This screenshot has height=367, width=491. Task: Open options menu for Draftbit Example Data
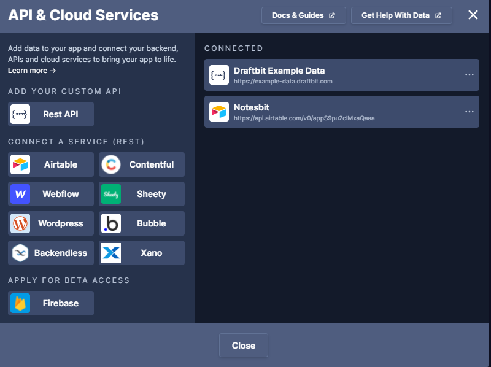pos(469,75)
